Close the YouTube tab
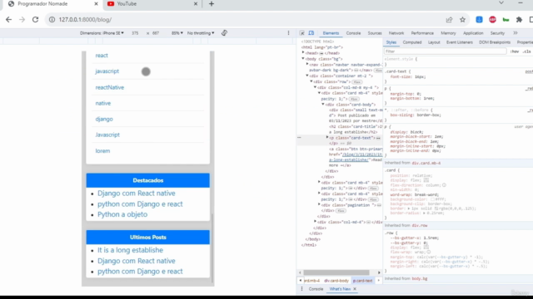 coord(196,3)
